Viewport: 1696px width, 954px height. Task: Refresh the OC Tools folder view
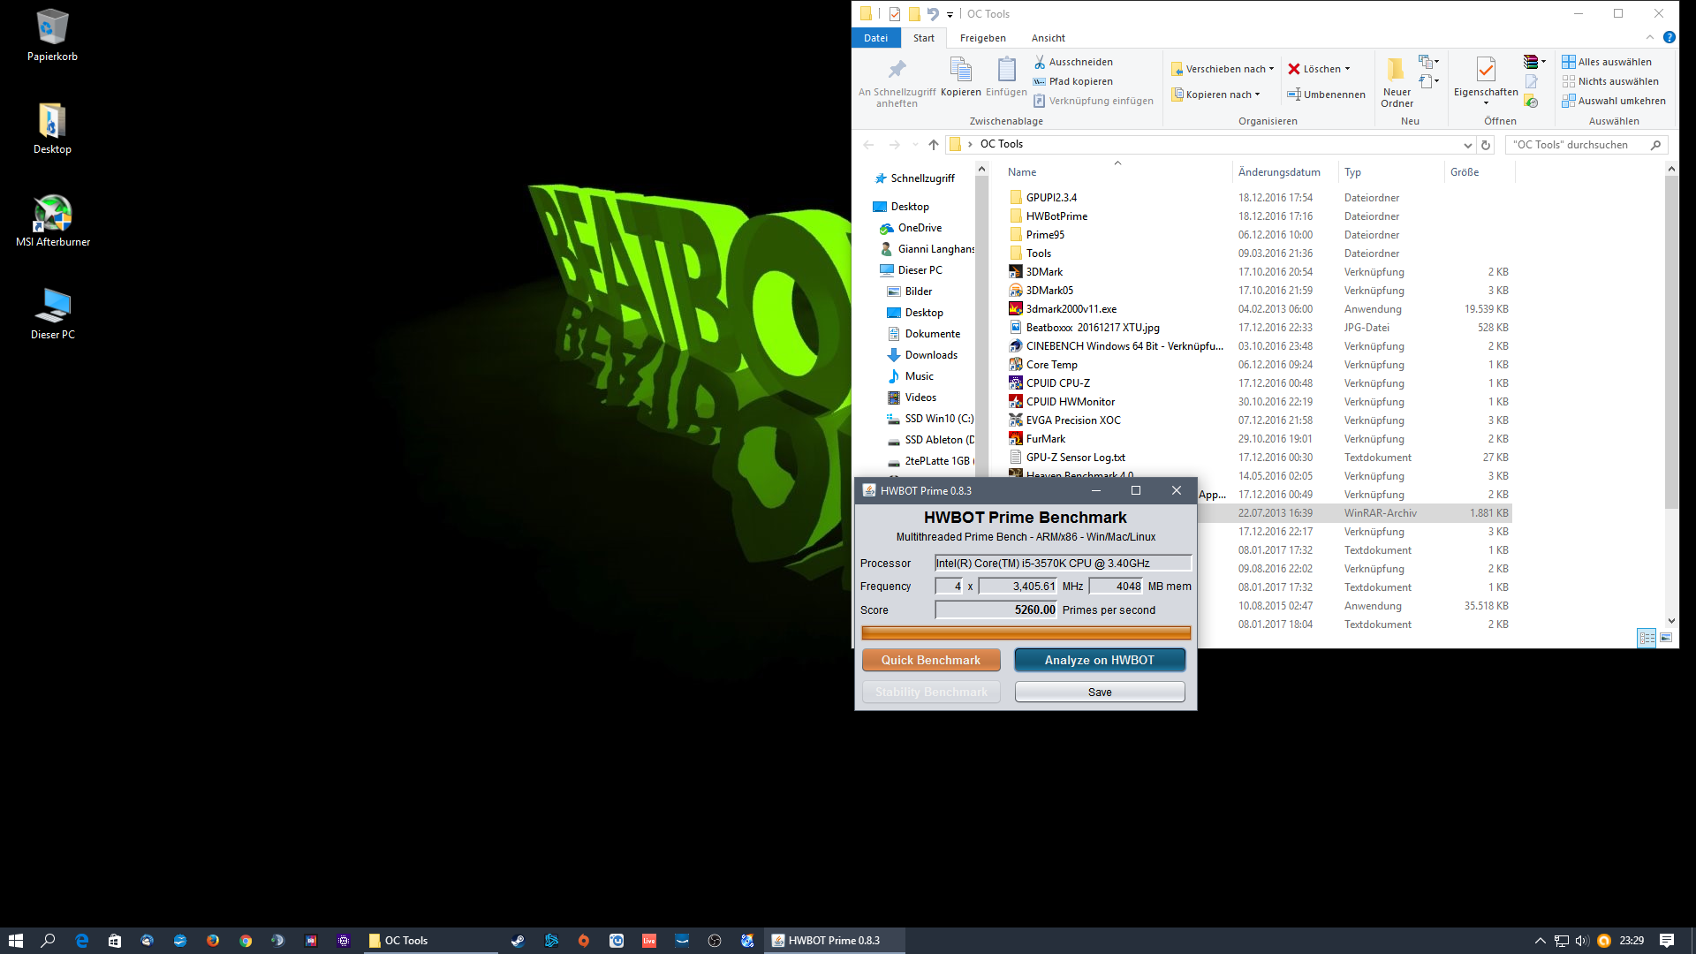(1486, 145)
